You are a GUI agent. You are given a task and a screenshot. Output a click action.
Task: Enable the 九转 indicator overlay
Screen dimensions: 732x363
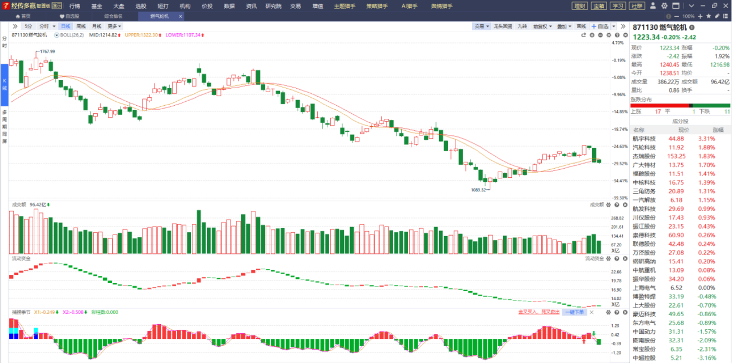(x=522, y=26)
